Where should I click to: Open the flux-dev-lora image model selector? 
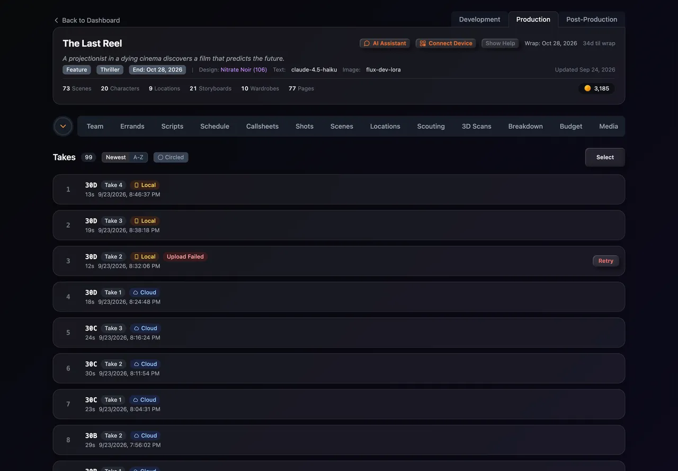click(x=383, y=70)
